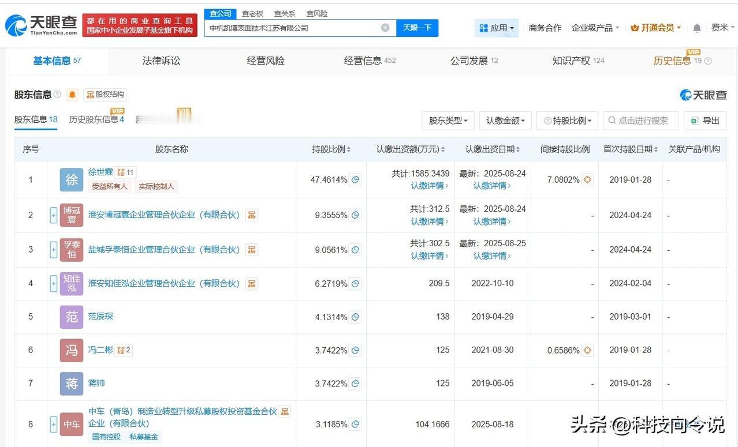The width and height of the screenshot is (738, 447).
Task: Click the notification bell in the header
Action: pos(697,28)
